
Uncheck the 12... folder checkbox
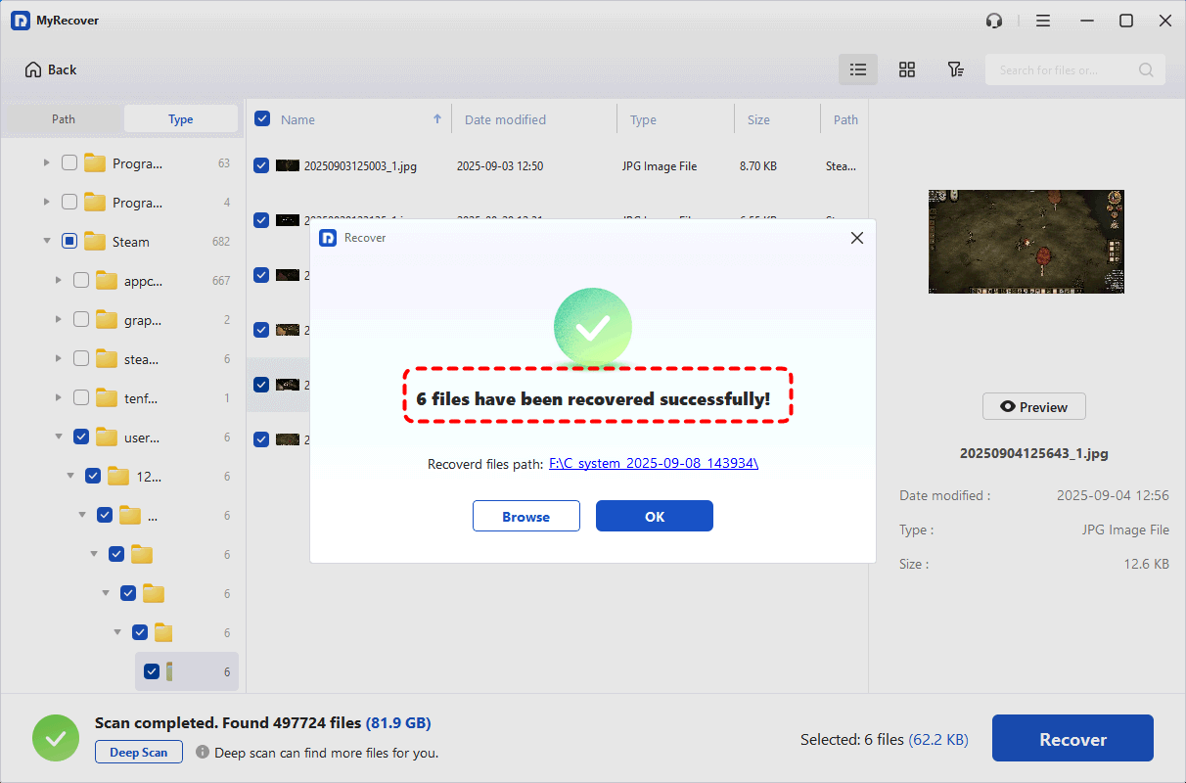[x=93, y=477]
